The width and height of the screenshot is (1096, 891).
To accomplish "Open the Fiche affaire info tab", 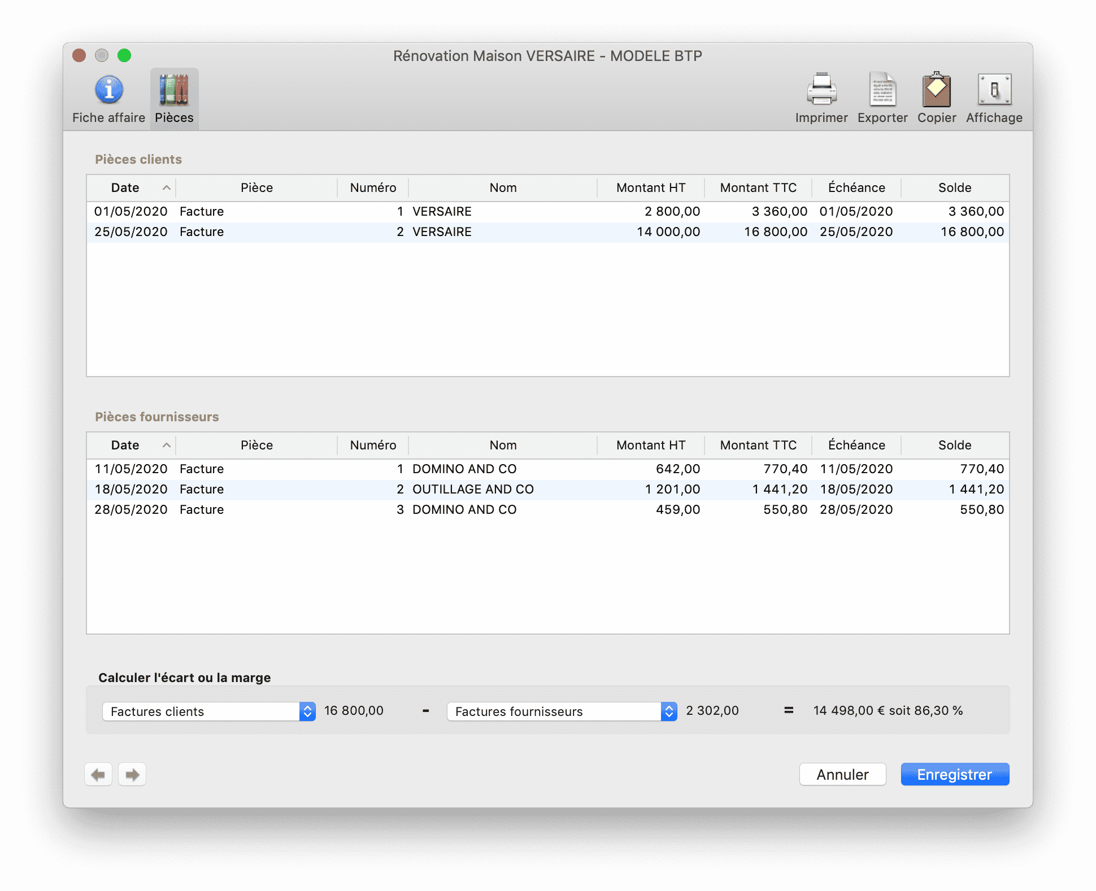I will (108, 99).
